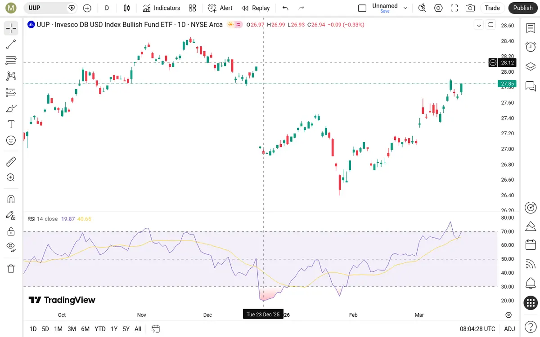Select the 3M date range
The image size is (540, 337).
[x=72, y=329]
